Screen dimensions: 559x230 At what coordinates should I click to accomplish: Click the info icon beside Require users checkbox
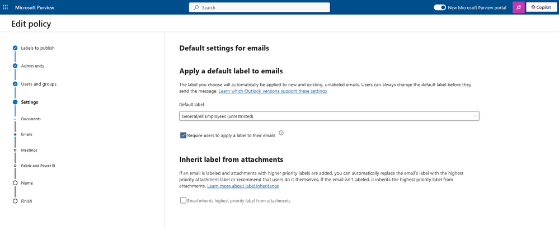(x=281, y=133)
